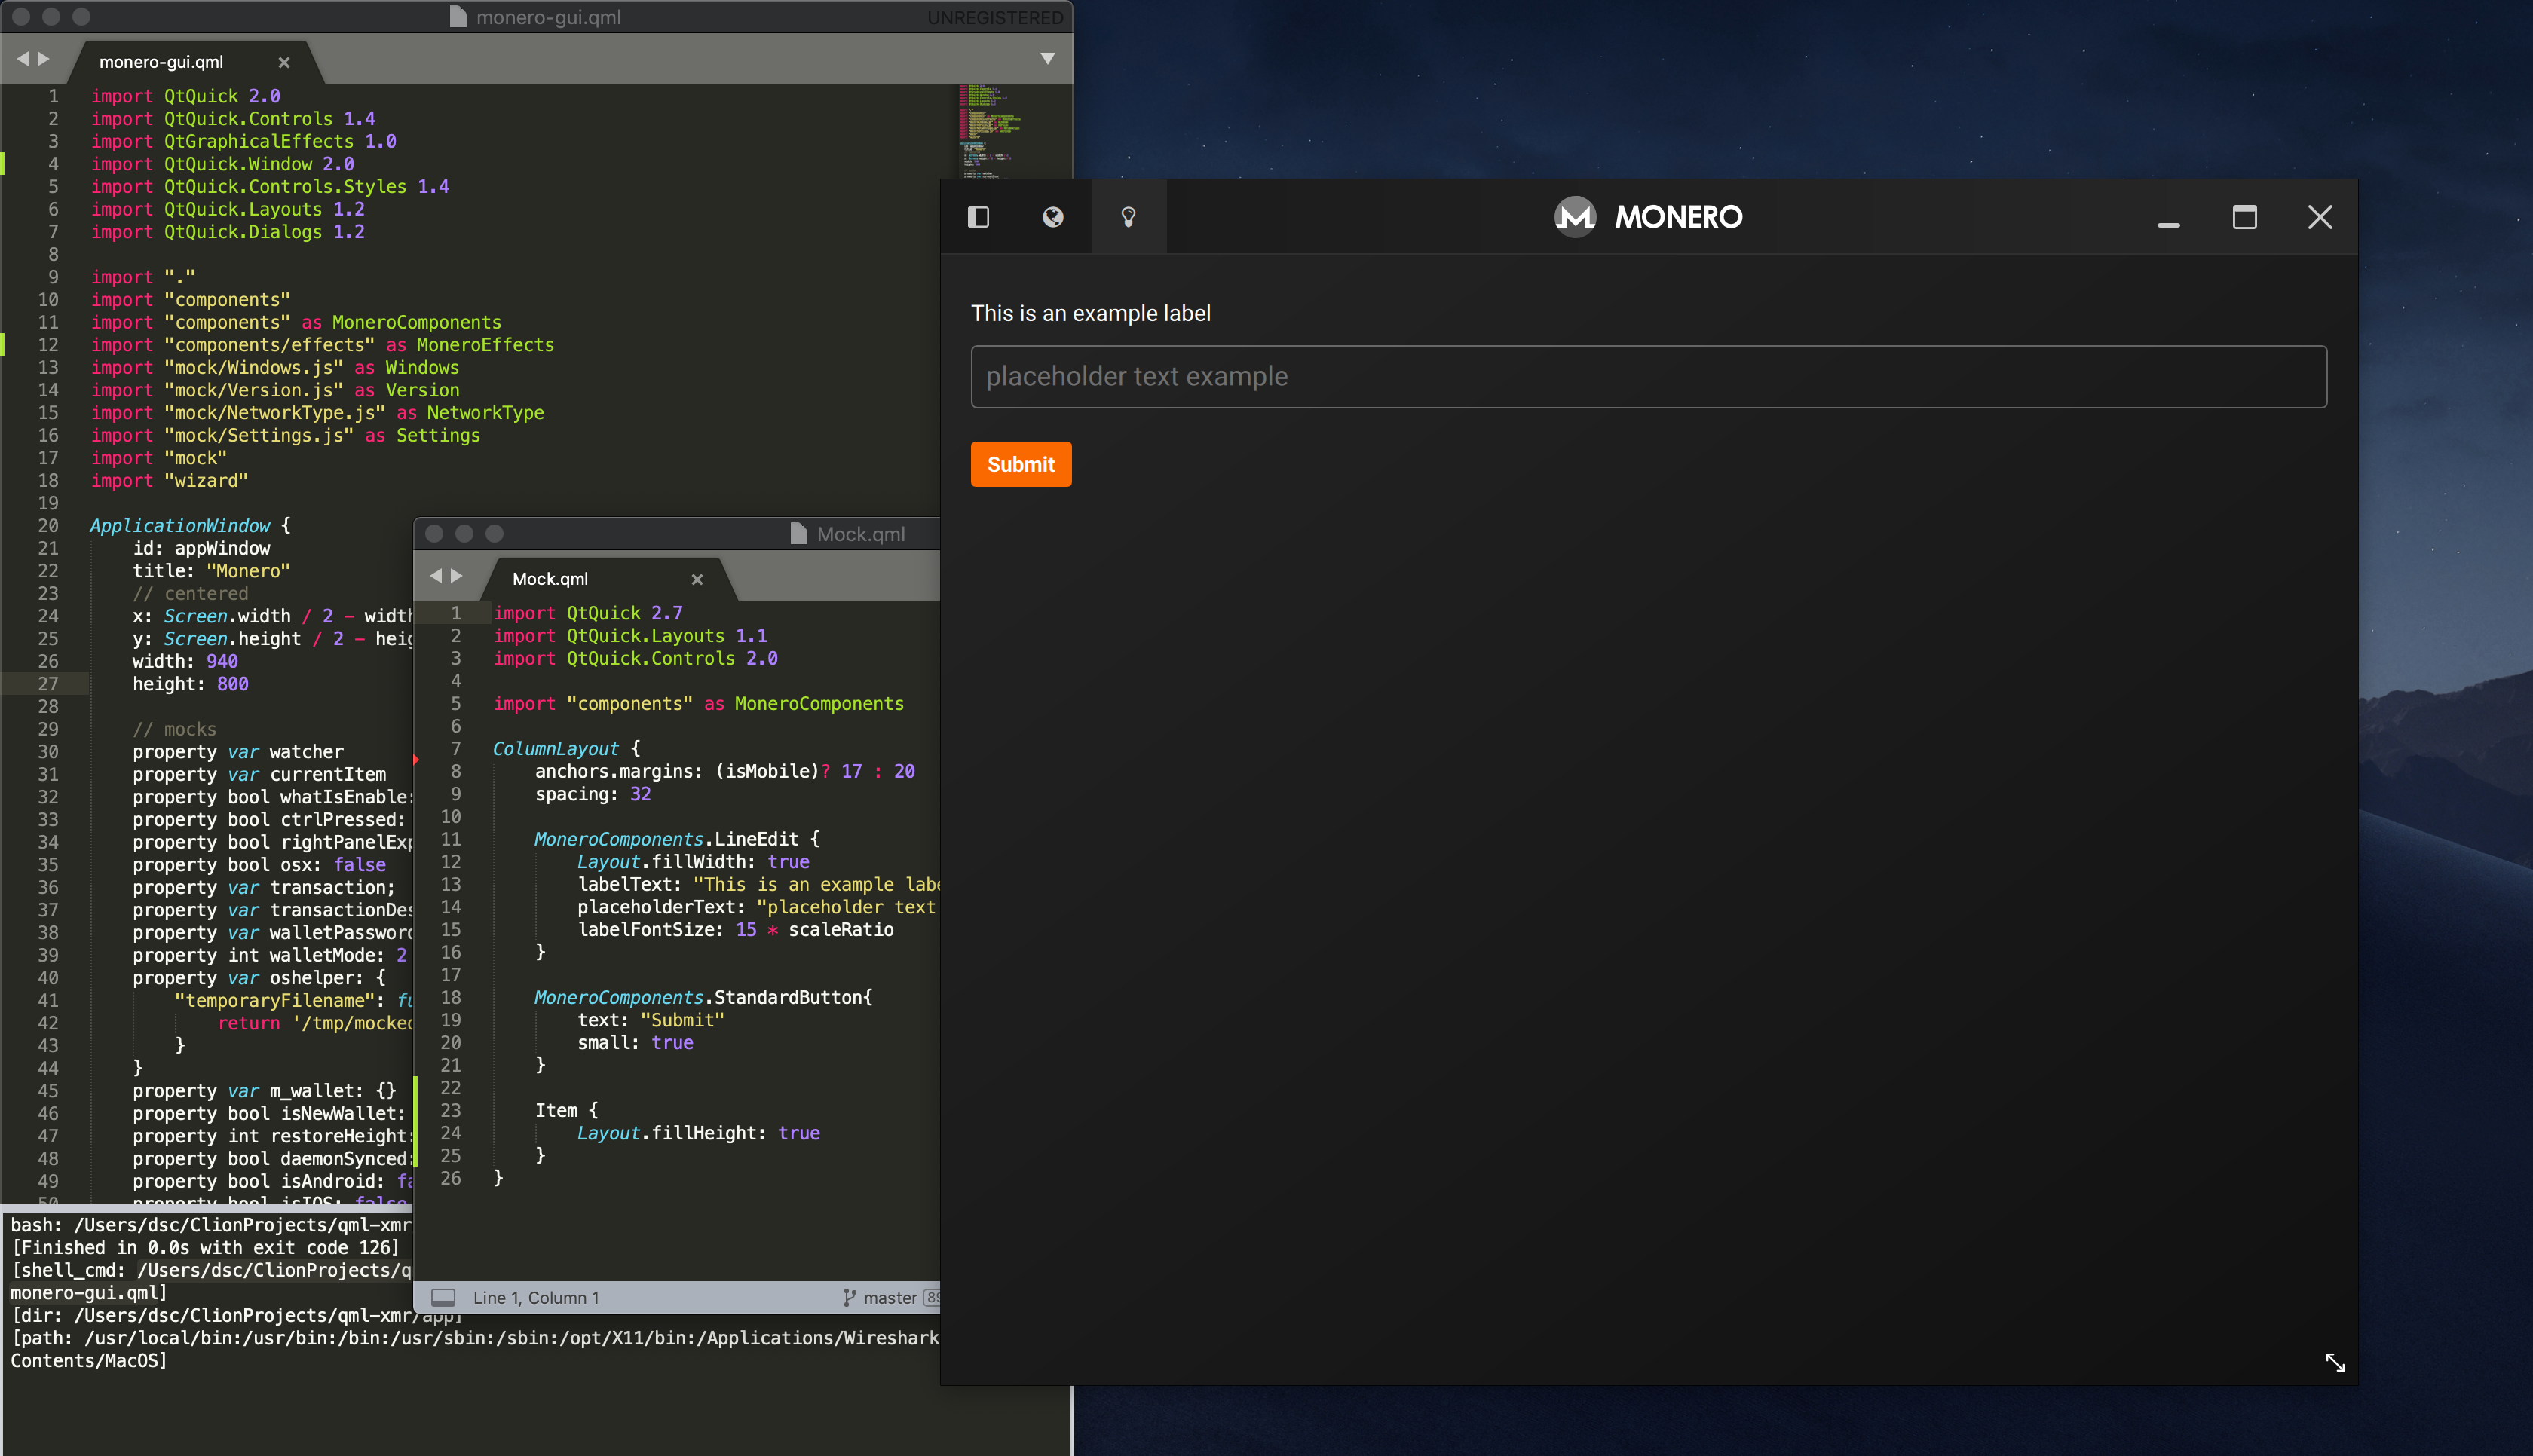Click the UNREGISTERED label in Sublime title bar

[994, 18]
